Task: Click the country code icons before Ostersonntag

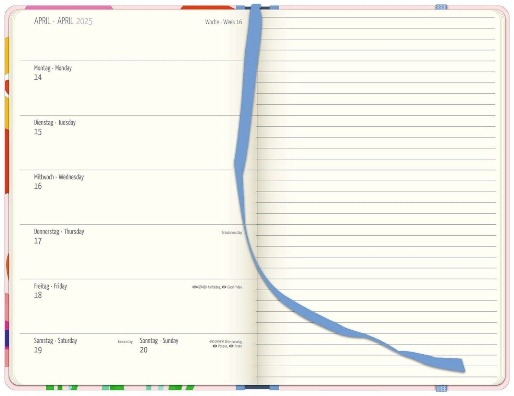Action: [217, 341]
